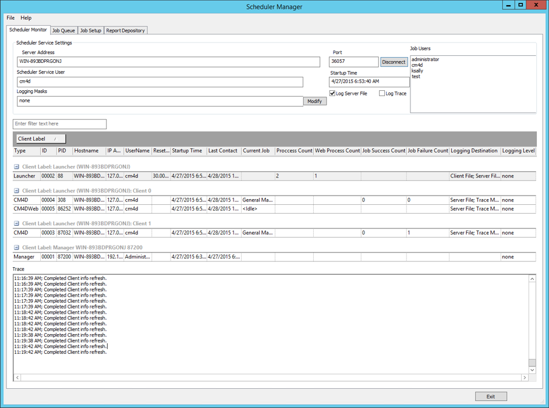
Task: Select ksally in Job Users list
Action: [x=417, y=71]
